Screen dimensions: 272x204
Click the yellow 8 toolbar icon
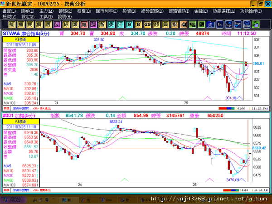point(138,24)
